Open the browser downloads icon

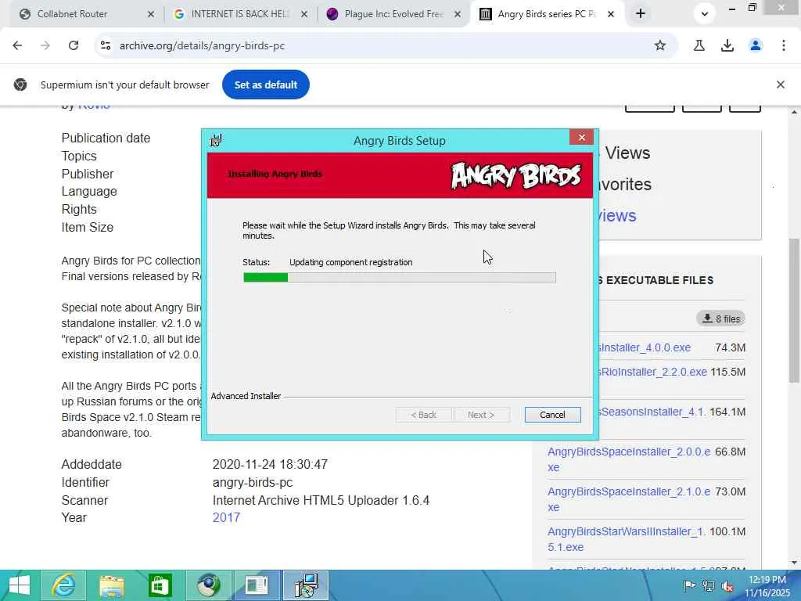point(727,45)
